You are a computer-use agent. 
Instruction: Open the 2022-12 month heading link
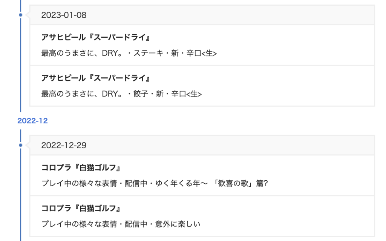tap(32, 121)
